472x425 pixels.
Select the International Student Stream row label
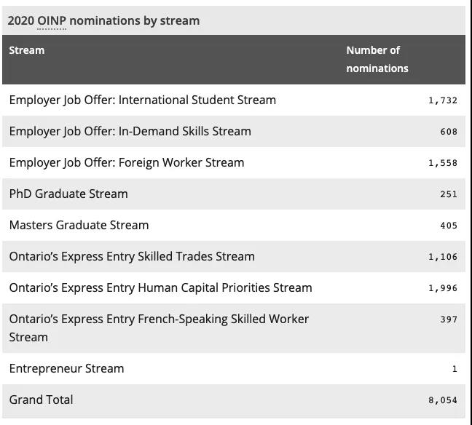tap(143, 100)
